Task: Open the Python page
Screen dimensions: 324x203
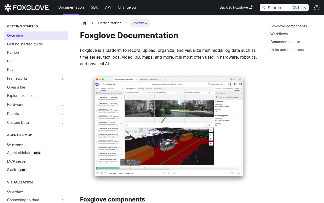Action: point(36,53)
